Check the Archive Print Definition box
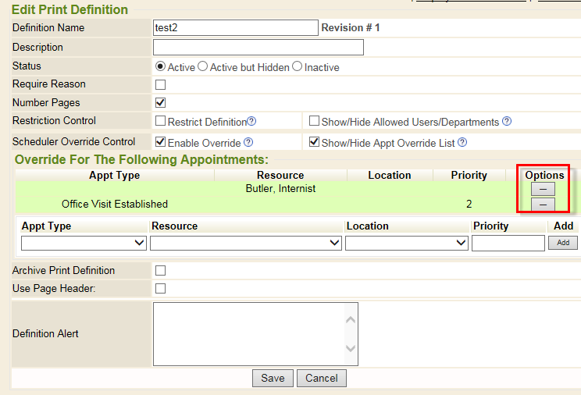The height and width of the screenshot is (395, 581). click(161, 270)
